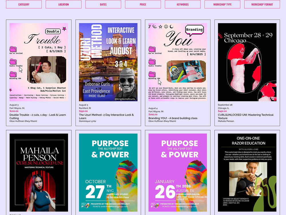Open the Dates filter
Viewport: 286px width, 215px height.
click(x=103, y=4)
